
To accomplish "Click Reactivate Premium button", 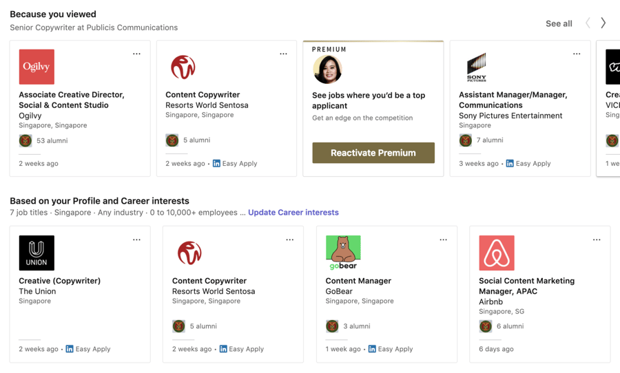I will (x=373, y=153).
